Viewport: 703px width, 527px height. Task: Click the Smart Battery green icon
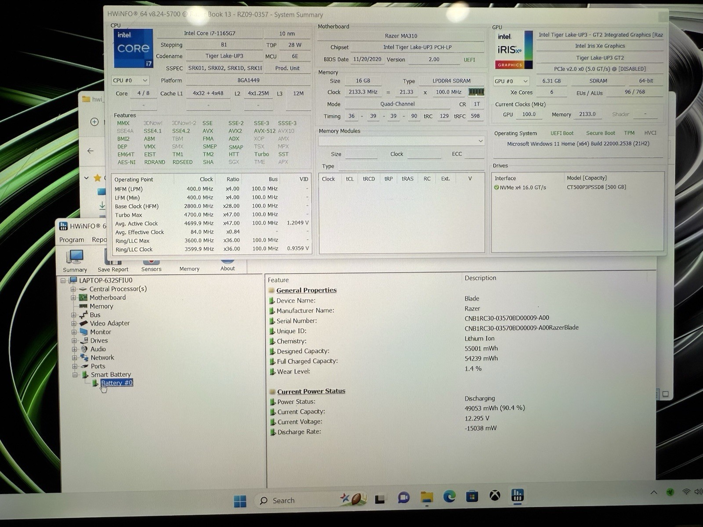coord(85,375)
